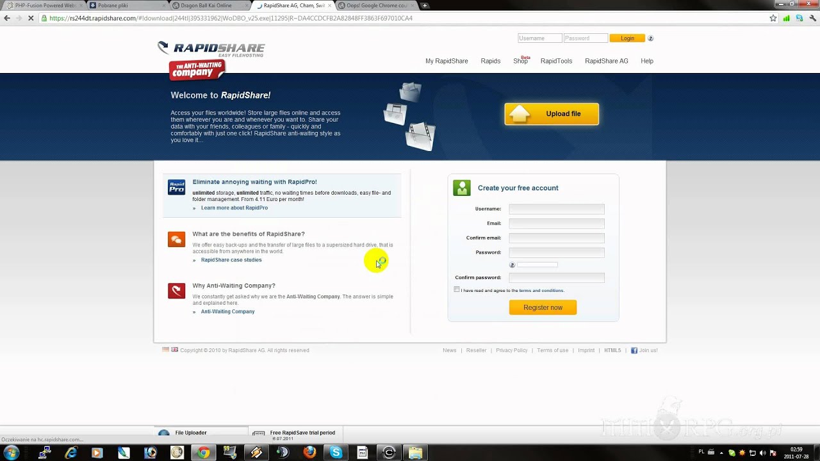Click the registration Username field
The height and width of the screenshot is (461, 820).
pos(557,209)
